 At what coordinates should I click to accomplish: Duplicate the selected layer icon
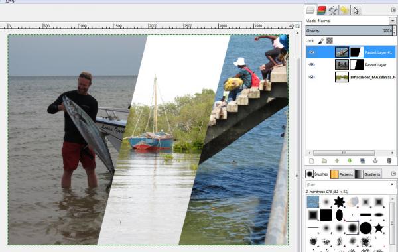pos(363,161)
